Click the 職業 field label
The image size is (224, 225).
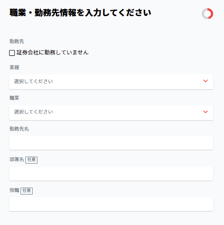click(x=14, y=98)
